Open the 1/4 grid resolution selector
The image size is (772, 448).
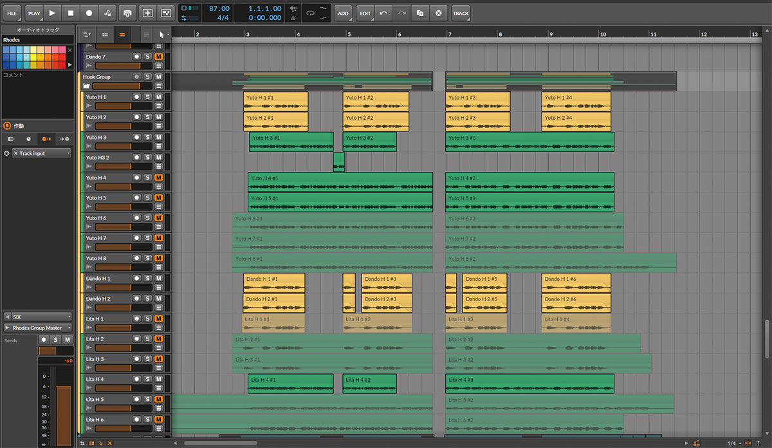pyautogui.click(x=733, y=443)
